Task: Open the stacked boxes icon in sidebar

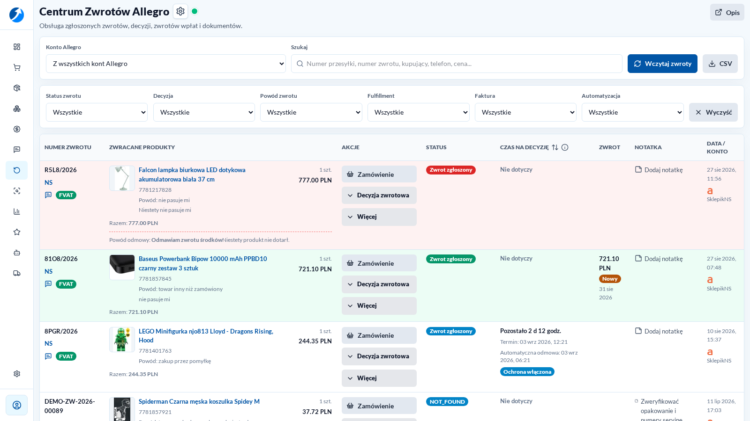Action: pos(17,109)
